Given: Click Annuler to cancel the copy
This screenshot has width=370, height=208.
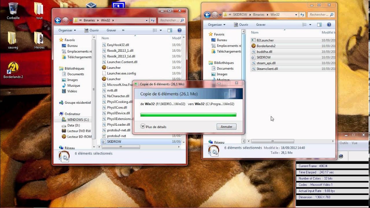Looking at the screenshot, I should [226, 127].
